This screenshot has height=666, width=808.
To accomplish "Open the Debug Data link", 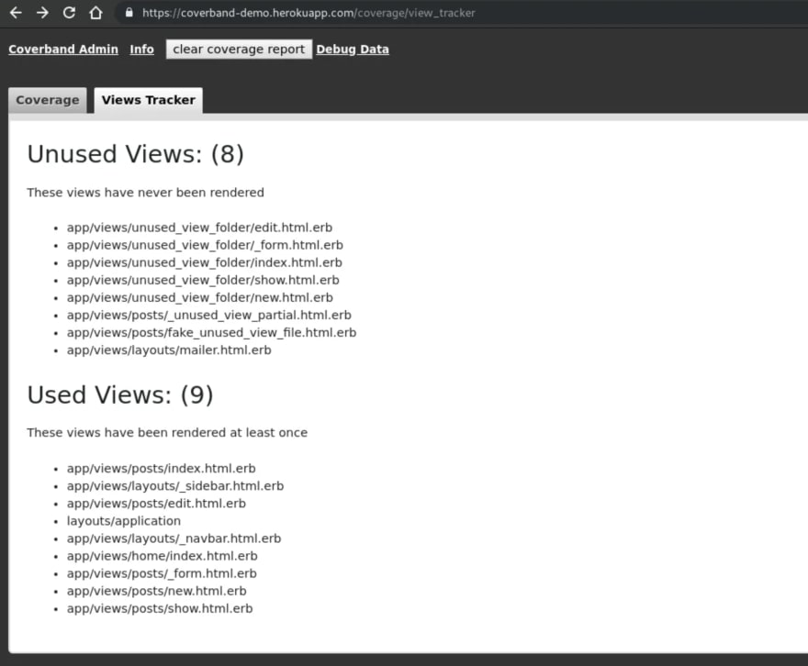I will (353, 50).
